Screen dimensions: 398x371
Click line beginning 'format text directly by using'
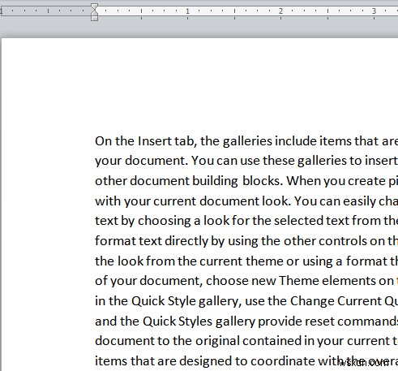246,241
